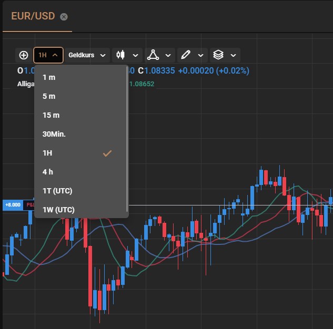Click the timeframe list scrollbar
Screen dimensions: 333x329
127,139
